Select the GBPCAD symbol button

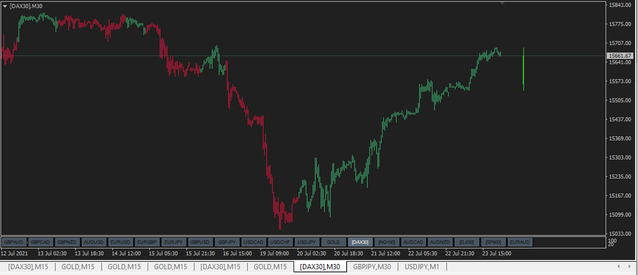click(x=41, y=242)
